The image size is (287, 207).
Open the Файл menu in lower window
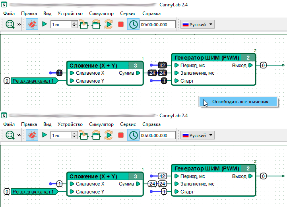9,124
